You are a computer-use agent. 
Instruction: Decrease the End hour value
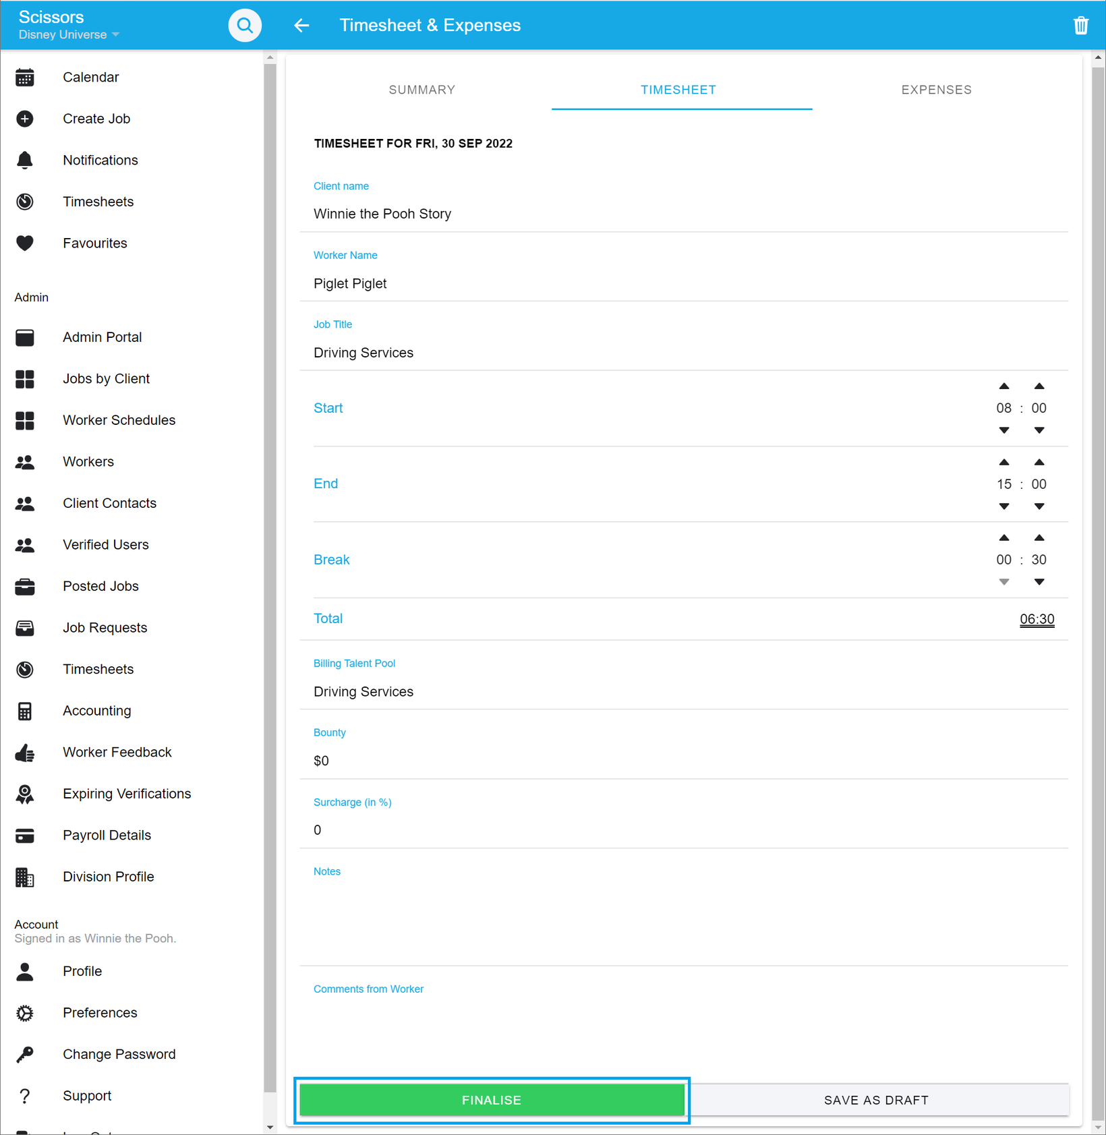coord(1003,506)
